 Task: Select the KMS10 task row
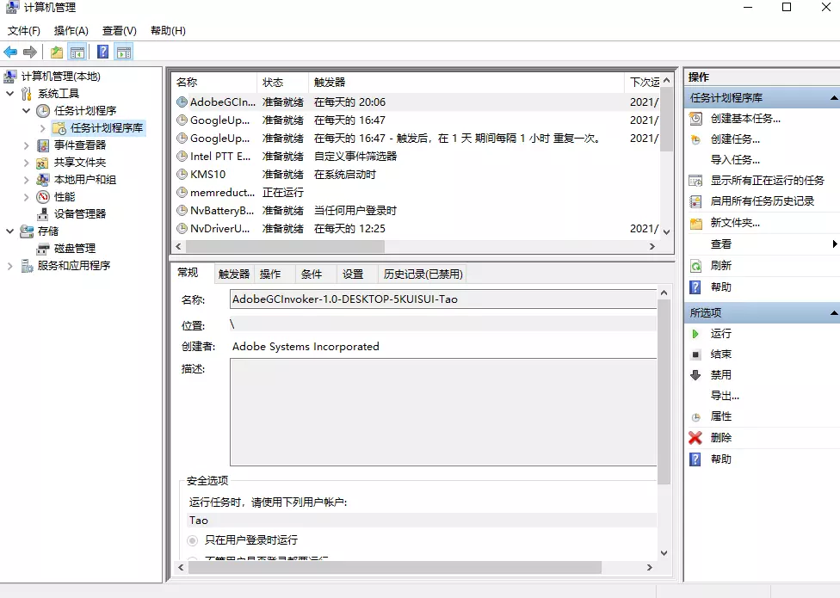[417, 175]
